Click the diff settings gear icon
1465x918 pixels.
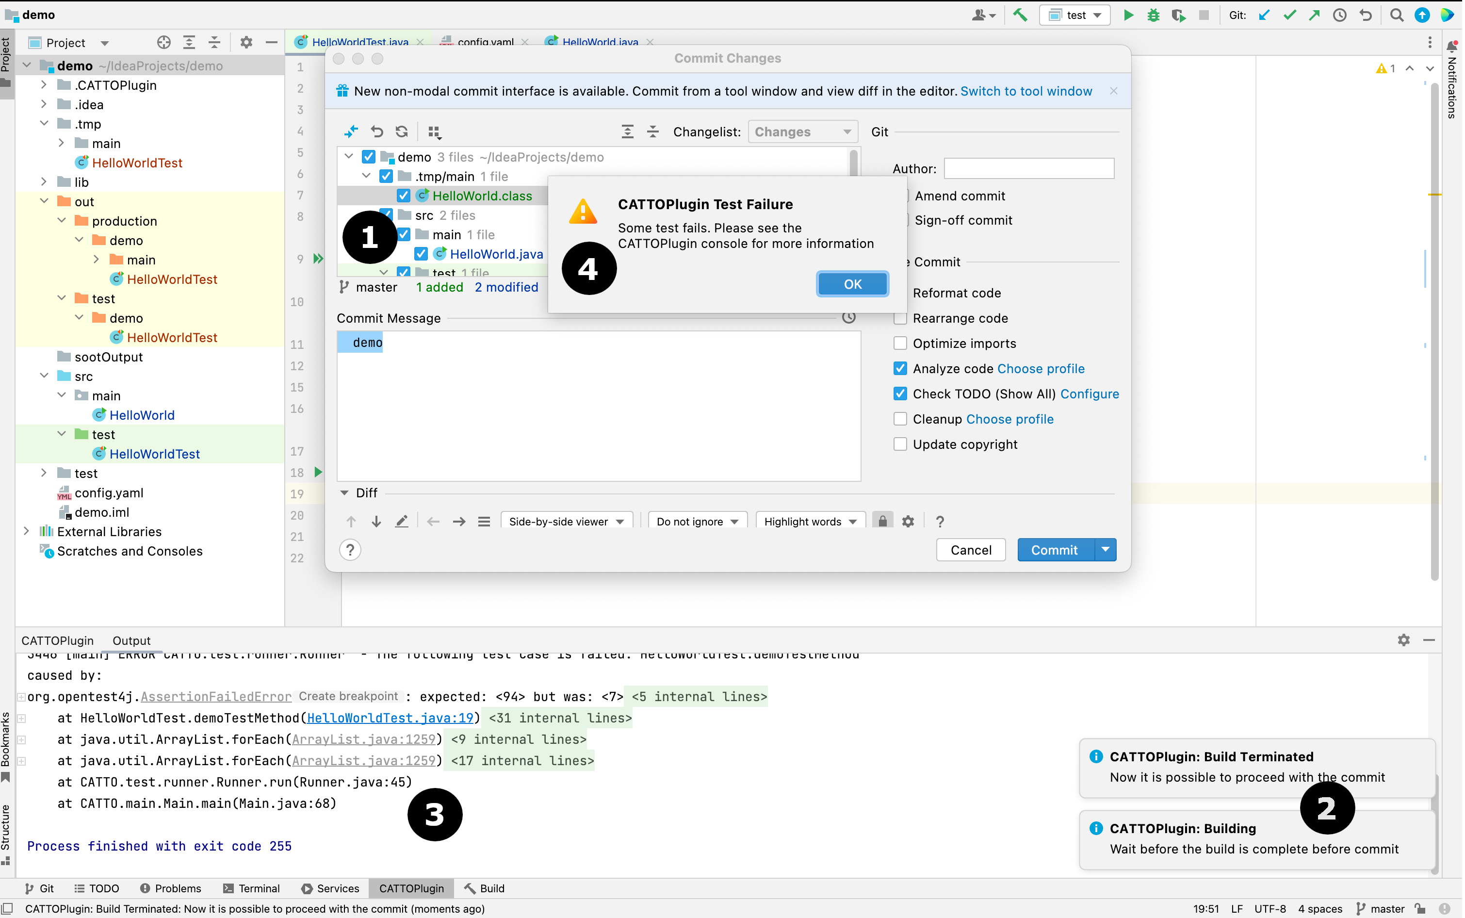point(908,522)
